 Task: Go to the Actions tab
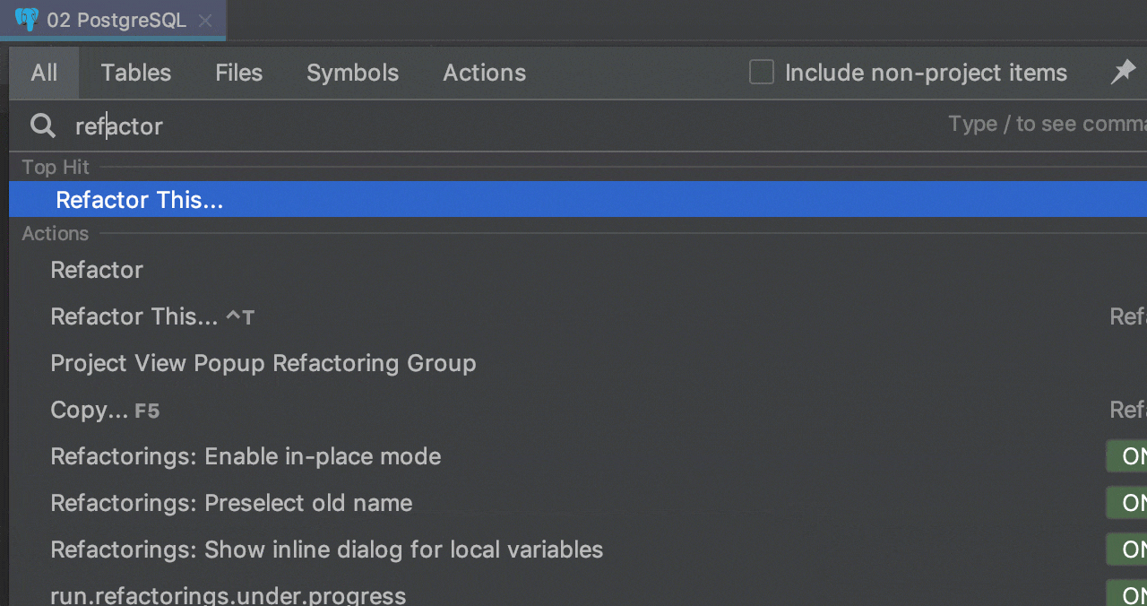point(484,73)
